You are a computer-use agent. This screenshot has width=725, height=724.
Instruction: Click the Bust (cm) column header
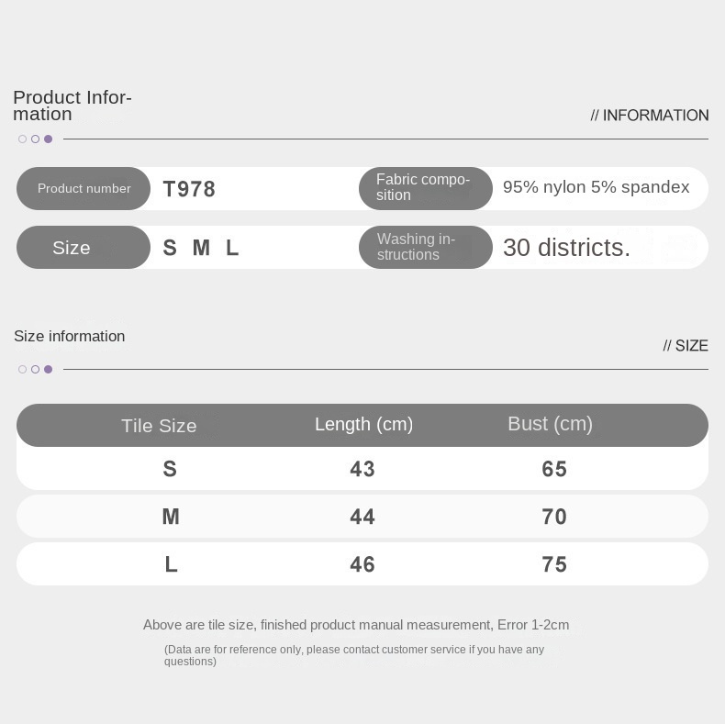(x=551, y=424)
